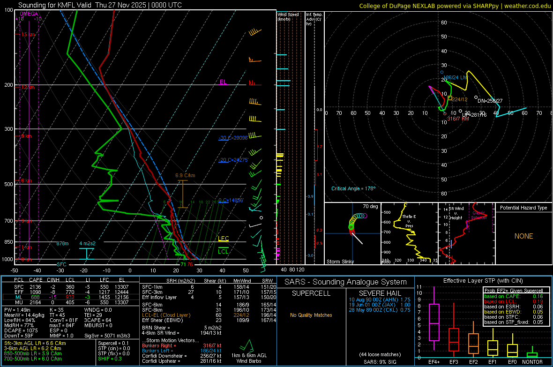Click the 'Corfidi Downshear =' line
Viewport: 553px width, 367px height.
(x=182, y=356)
